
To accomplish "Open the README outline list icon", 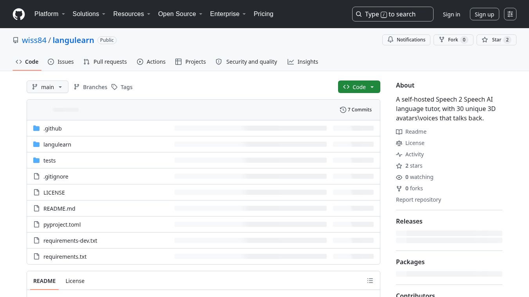I will 370,281.
